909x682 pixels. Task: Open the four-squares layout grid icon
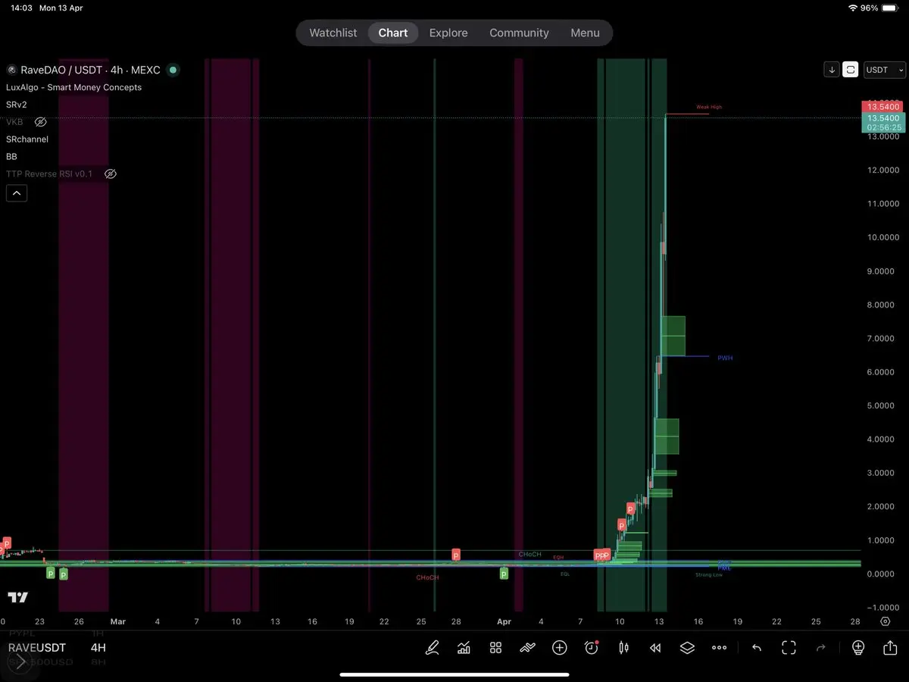click(x=495, y=648)
